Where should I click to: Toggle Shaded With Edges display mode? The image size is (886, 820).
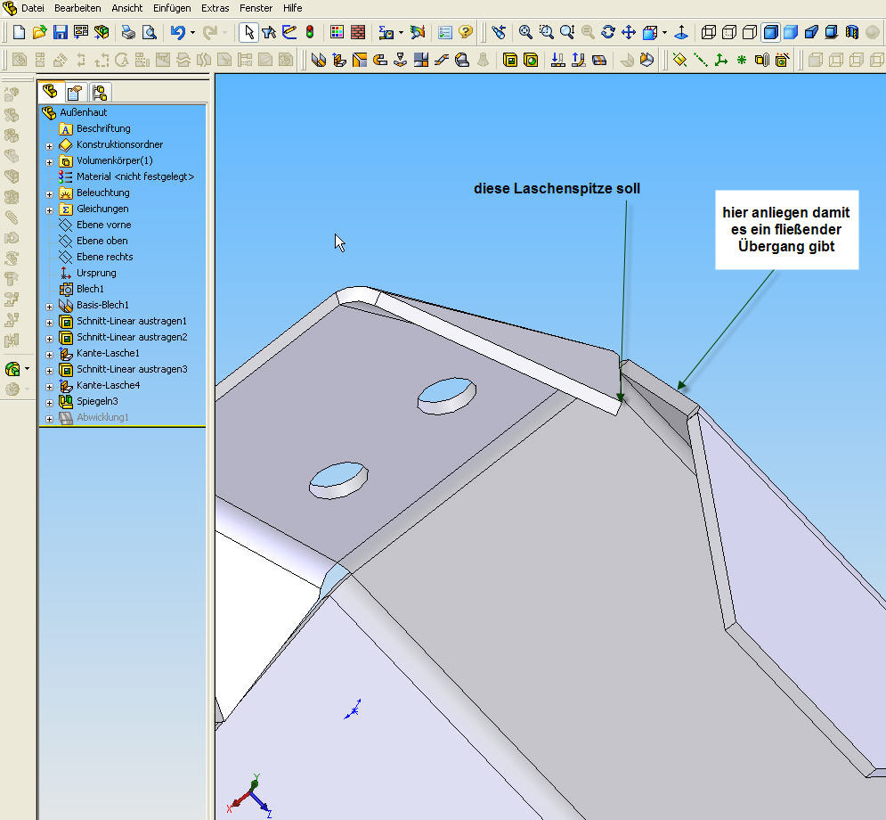[x=770, y=33]
